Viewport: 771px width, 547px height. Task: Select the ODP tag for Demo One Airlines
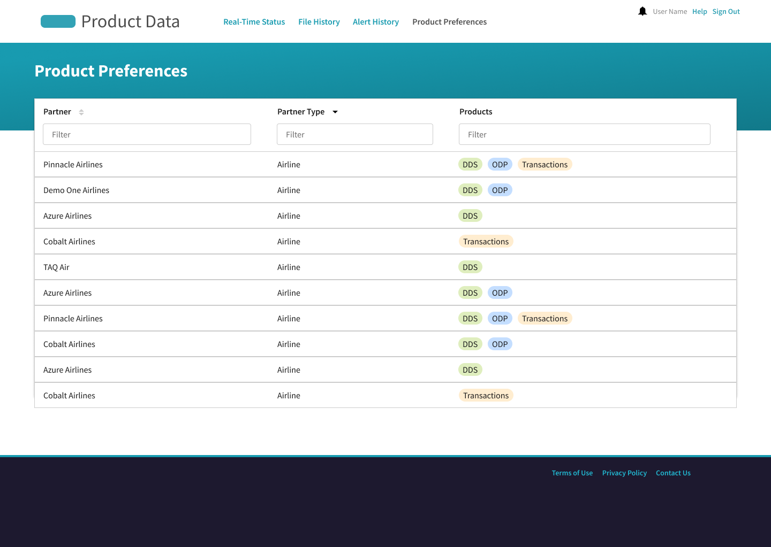tap(500, 190)
